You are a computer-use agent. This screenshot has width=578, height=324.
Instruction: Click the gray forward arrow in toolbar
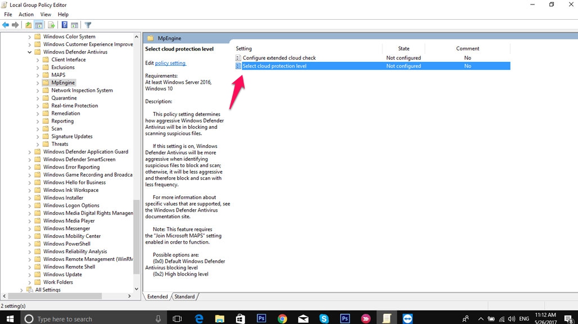tap(15, 25)
